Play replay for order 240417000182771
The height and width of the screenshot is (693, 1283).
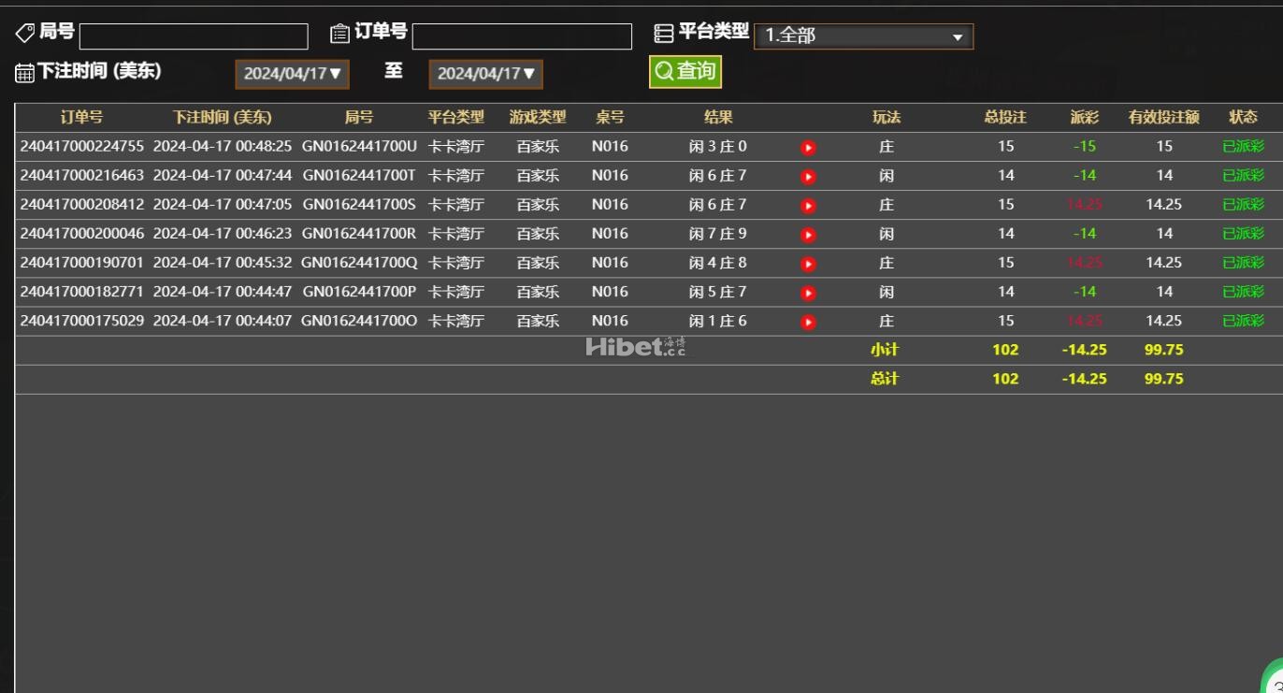pyautogui.click(x=809, y=293)
